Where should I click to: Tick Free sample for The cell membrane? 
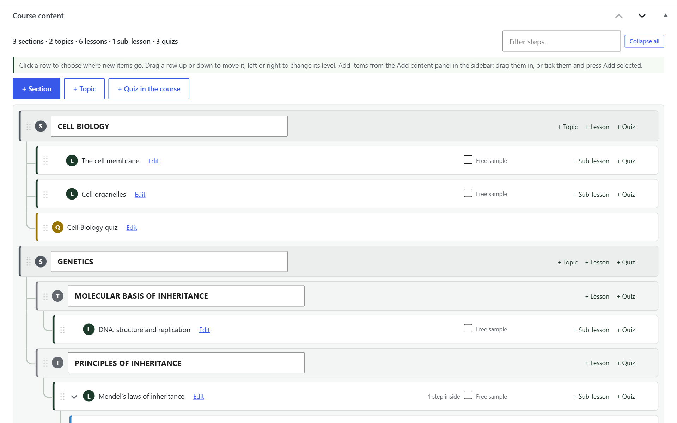click(x=468, y=160)
